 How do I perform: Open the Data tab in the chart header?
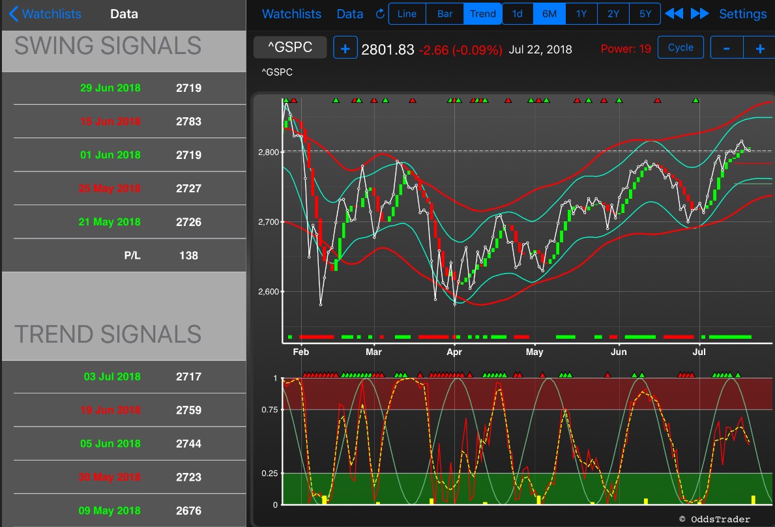click(350, 14)
